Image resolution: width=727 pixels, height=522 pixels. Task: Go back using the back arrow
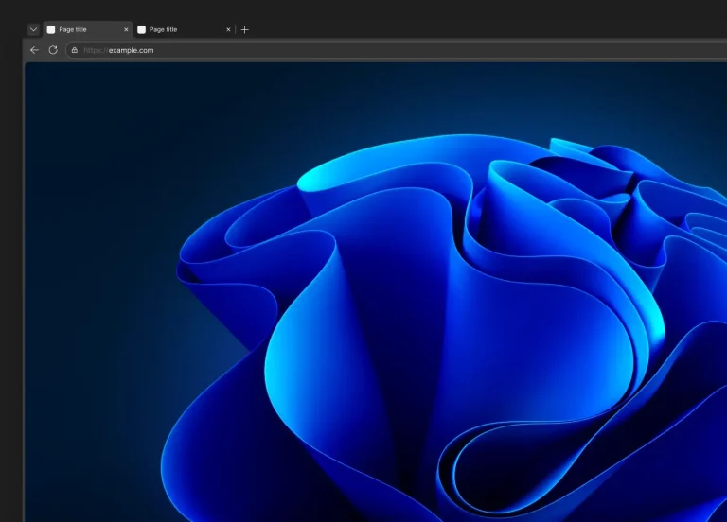(x=34, y=50)
